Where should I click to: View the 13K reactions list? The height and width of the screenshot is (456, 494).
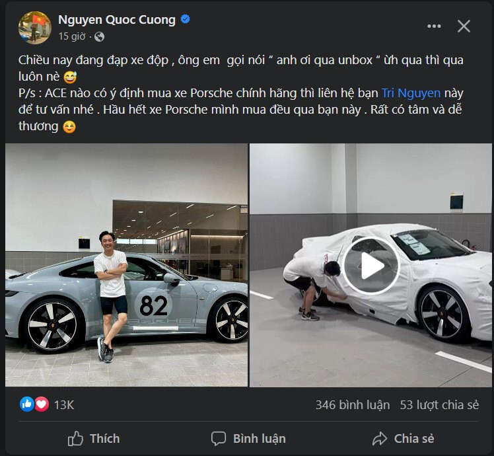[64, 404]
